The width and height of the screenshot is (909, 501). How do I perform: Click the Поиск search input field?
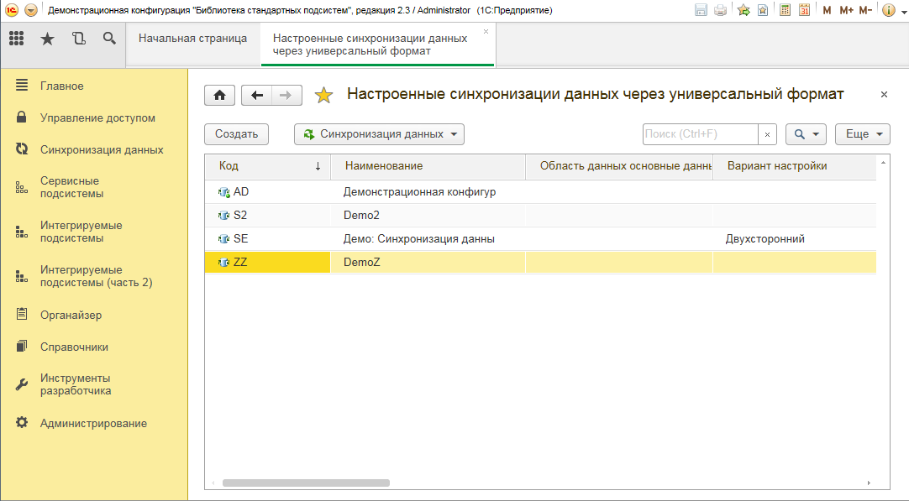[700, 134]
